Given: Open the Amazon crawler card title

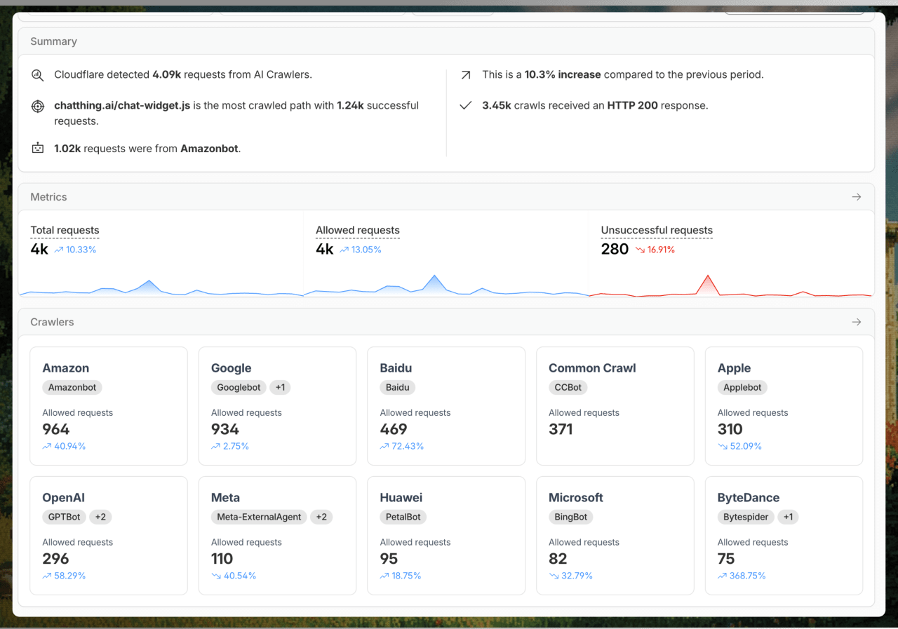Looking at the screenshot, I should tap(66, 368).
